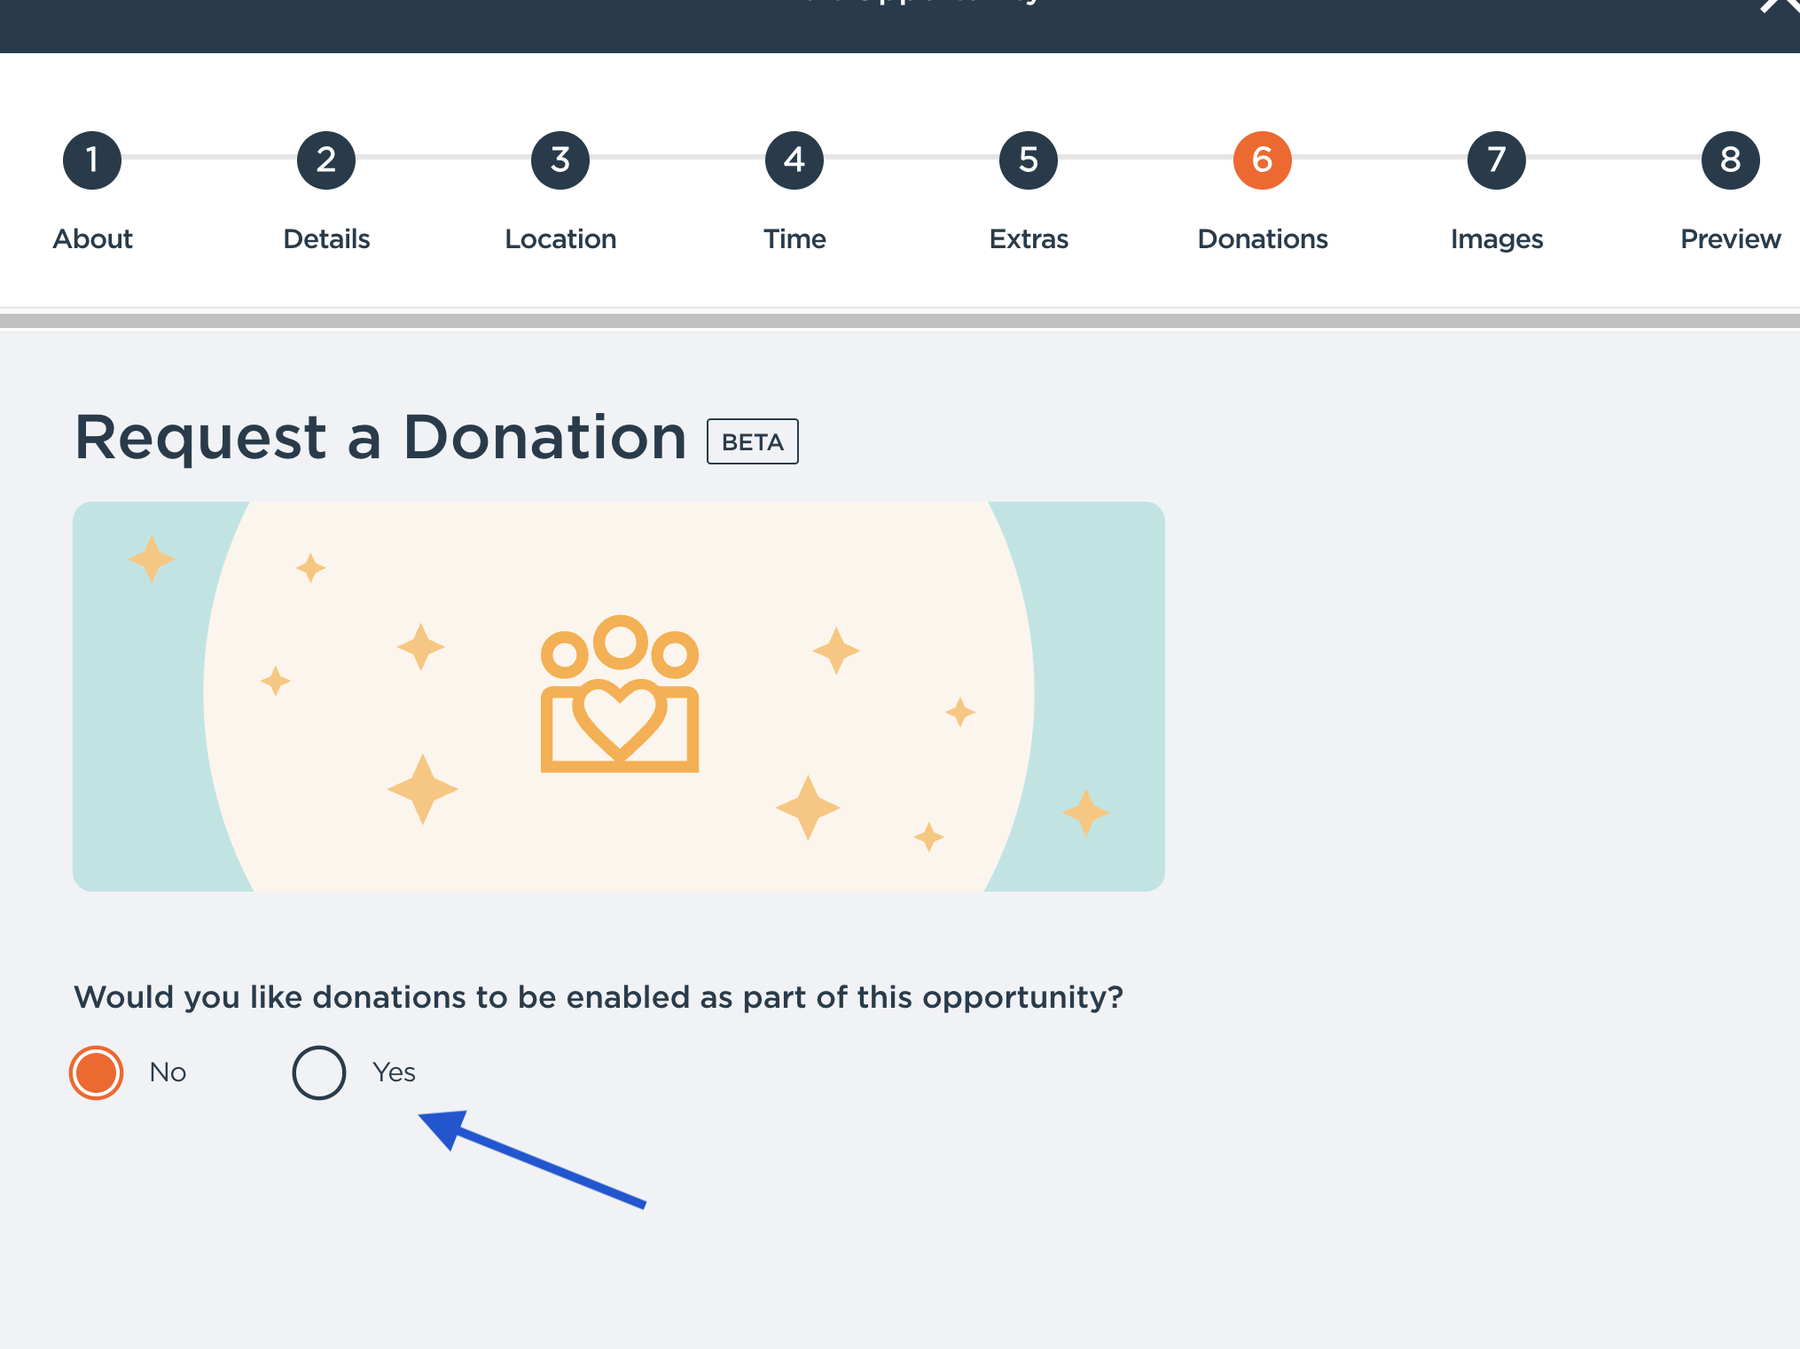
Task: Click step 4 numbered circle
Action: (794, 160)
